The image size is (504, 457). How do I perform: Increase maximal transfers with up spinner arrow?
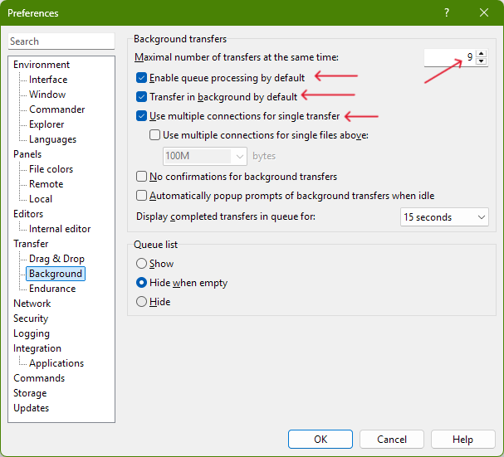[x=482, y=53]
